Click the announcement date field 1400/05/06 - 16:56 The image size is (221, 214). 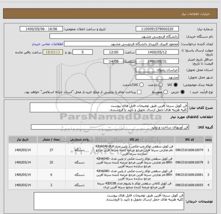(x=41, y=29)
